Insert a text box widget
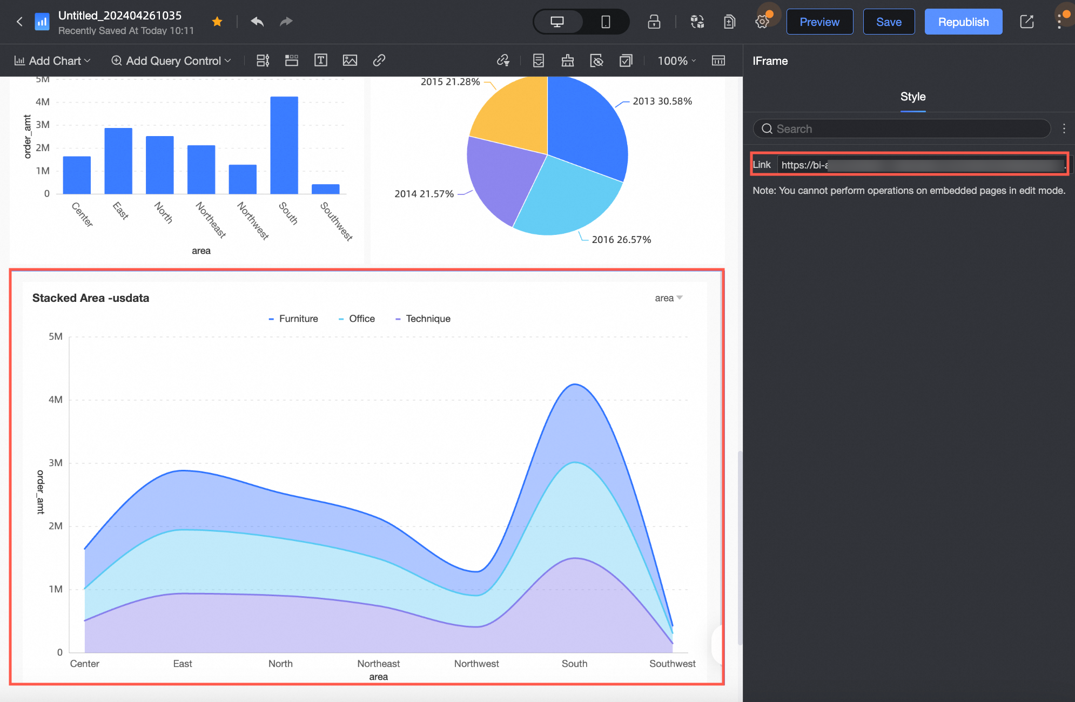This screenshot has width=1075, height=702. click(x=321, y=60)
